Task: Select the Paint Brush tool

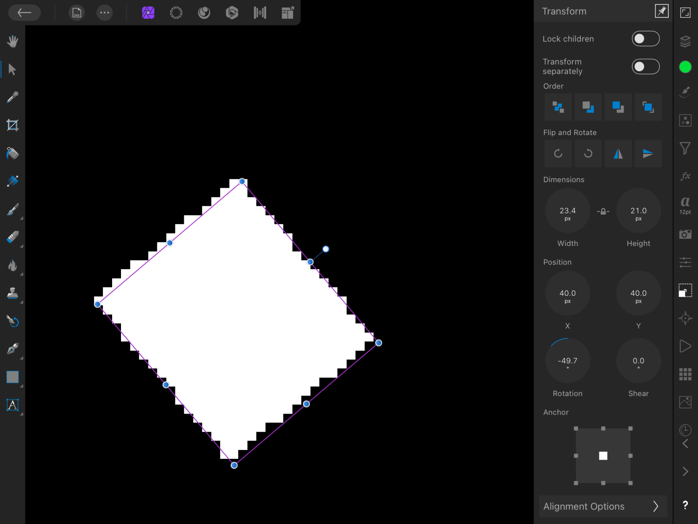Action: tap(13, 209)
